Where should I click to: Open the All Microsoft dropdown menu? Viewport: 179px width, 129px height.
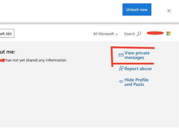[106, 34]
